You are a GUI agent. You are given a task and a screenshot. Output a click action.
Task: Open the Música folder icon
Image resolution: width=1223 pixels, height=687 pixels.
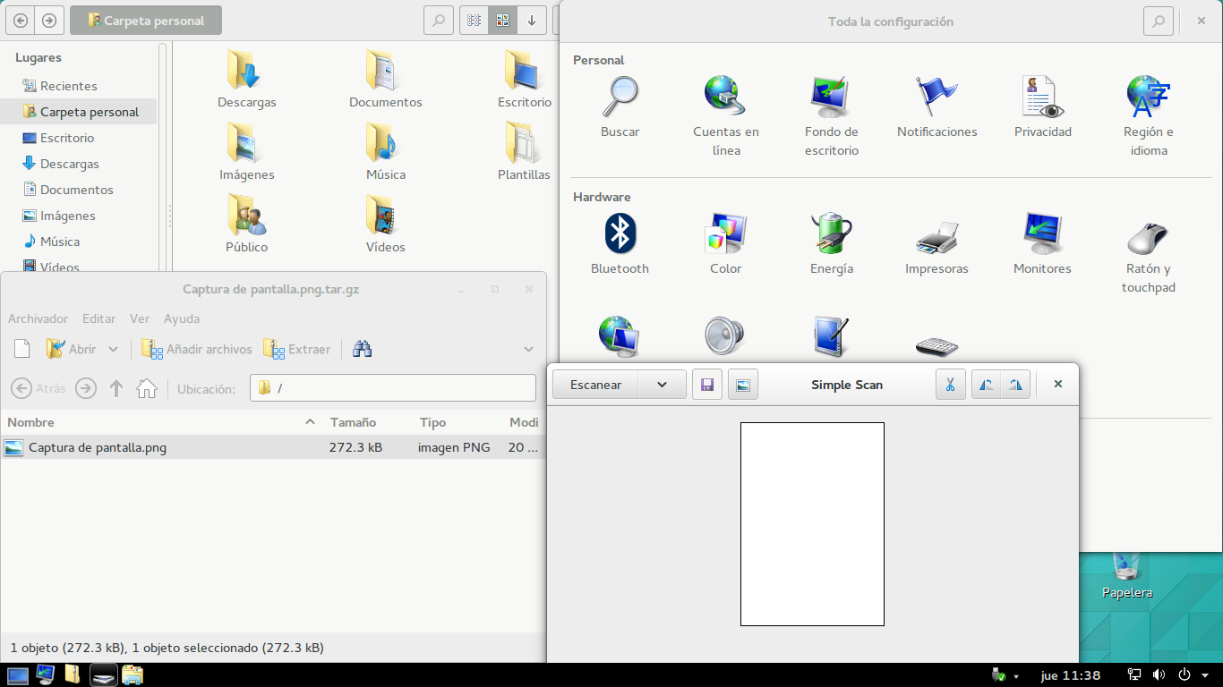pyautogui.click(x=386, y=151)
